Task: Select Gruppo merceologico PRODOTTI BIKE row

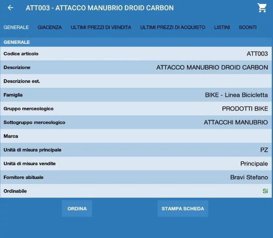Action: pos(136,109)
